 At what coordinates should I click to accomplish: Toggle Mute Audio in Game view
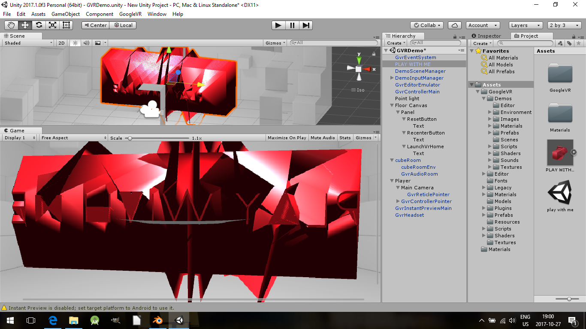coord(323,138)
